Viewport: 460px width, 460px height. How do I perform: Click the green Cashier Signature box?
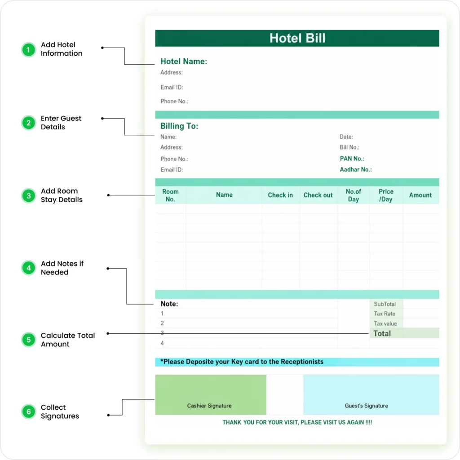(x=211, y=394)
